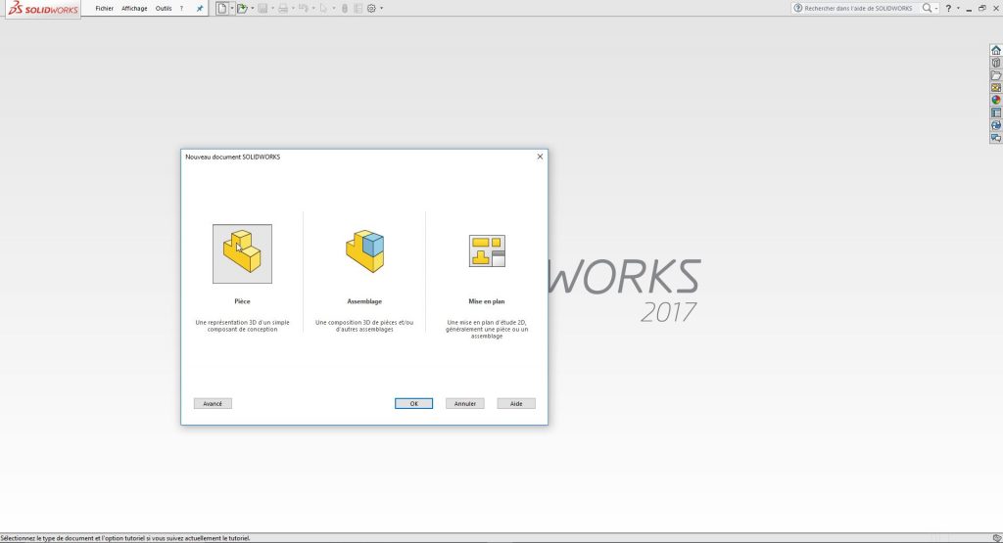The width and height of the screenshot is (1003, 543).
Task: Expand the Undo dropdown arrow
Action: pos(313,8)
